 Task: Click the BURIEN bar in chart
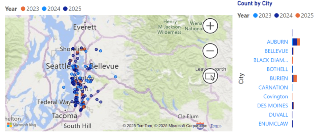[x=295, y=78]
